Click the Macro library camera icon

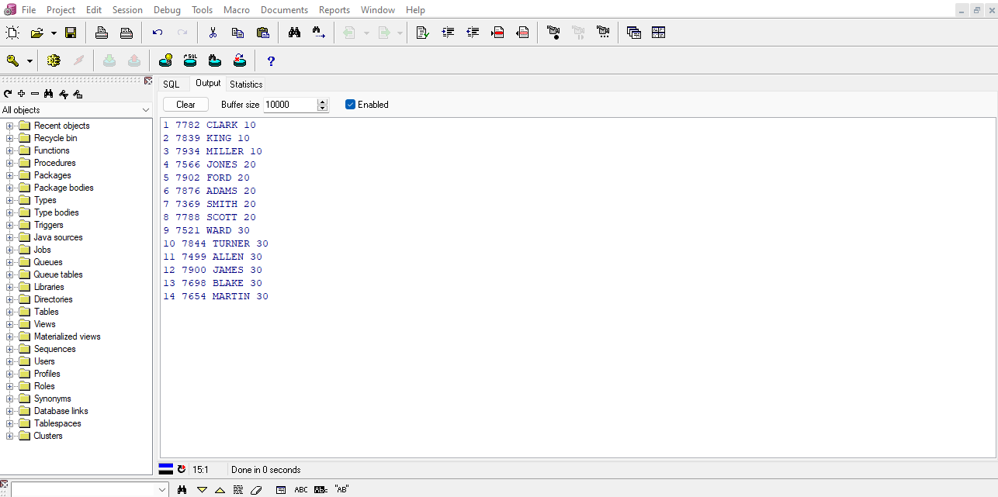point(603,33)
